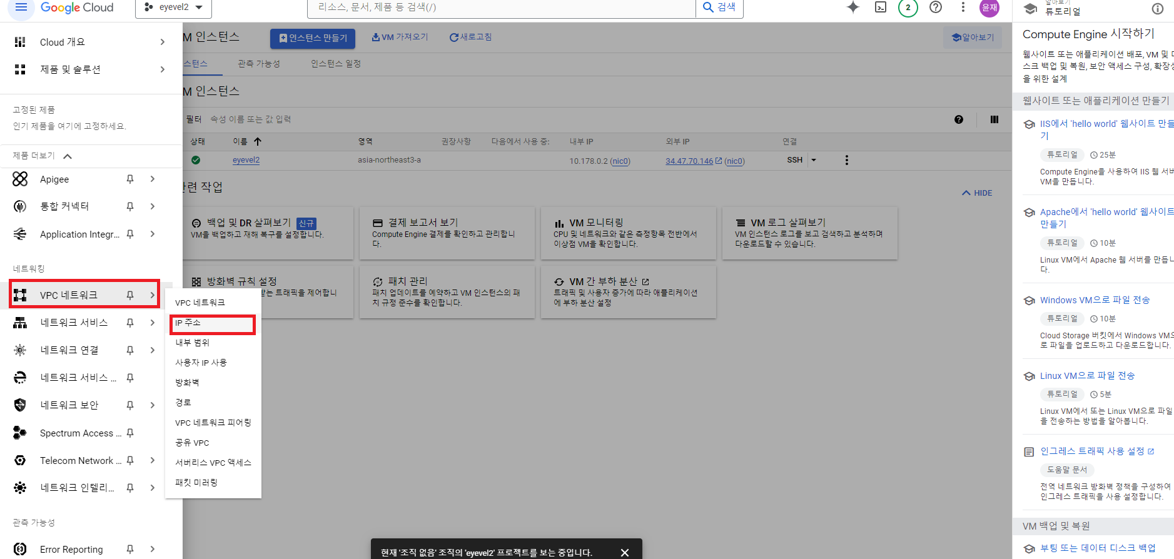Click the 알아보기 learn button
1174x559 pixels.
(973, 38)
